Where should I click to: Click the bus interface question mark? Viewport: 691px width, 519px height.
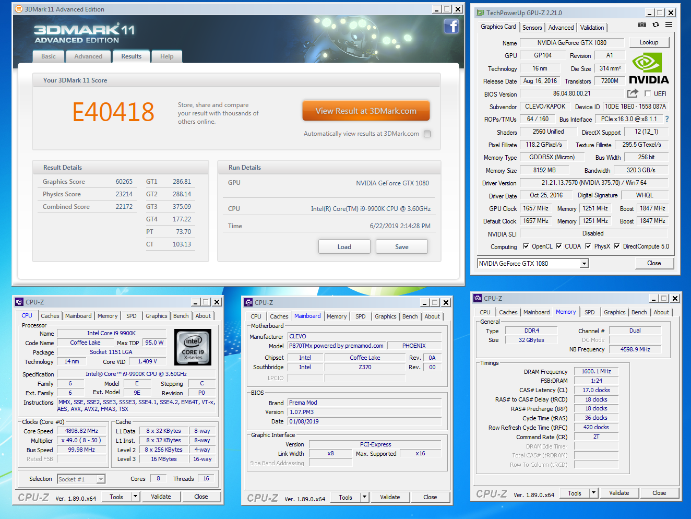pyautogui.click(x=666, y=119)
